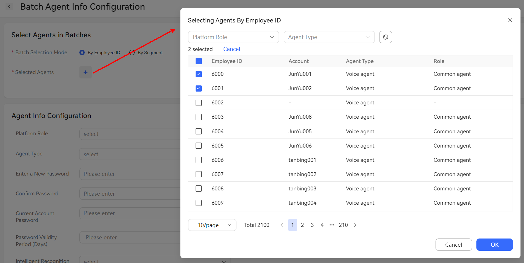Select the checkbox for tanbing001 row
Viewport: 524px width, 263px height.
pos(199,160)
